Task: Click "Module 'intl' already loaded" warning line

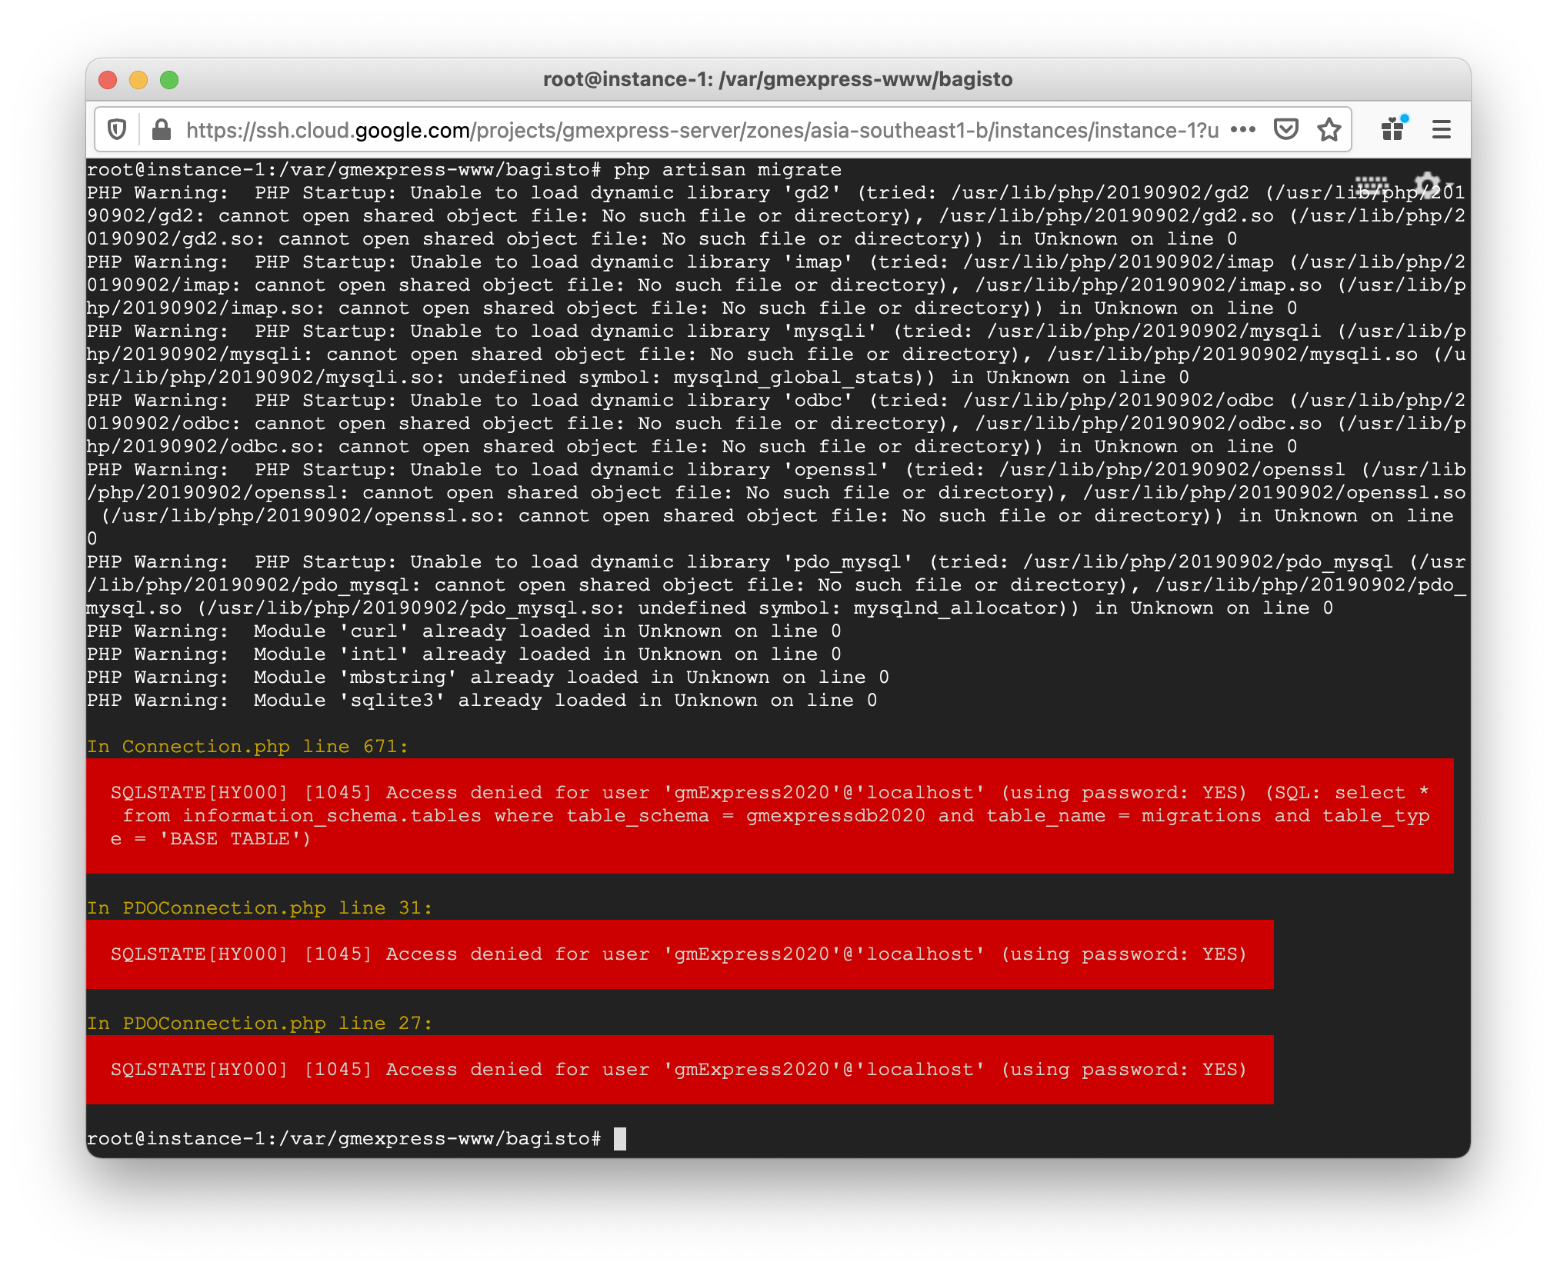Action: point(464,654)
